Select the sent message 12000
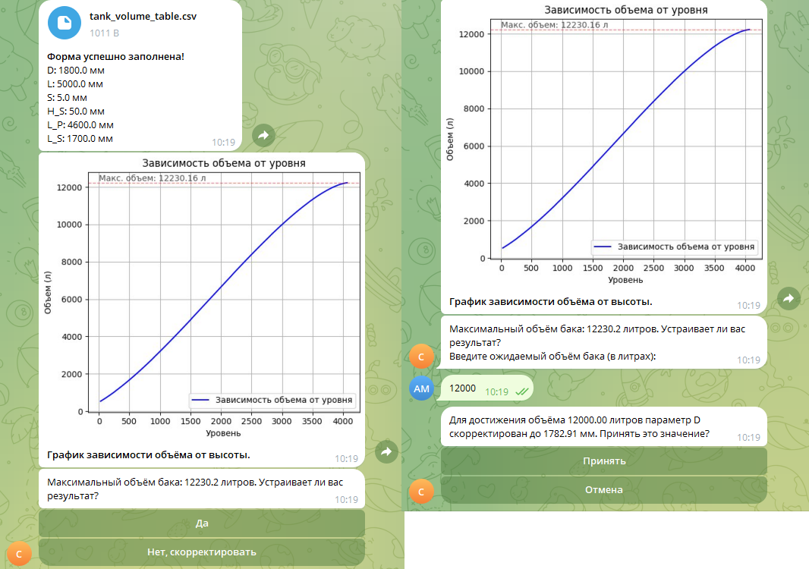809x569 pixels. point(463,388)
